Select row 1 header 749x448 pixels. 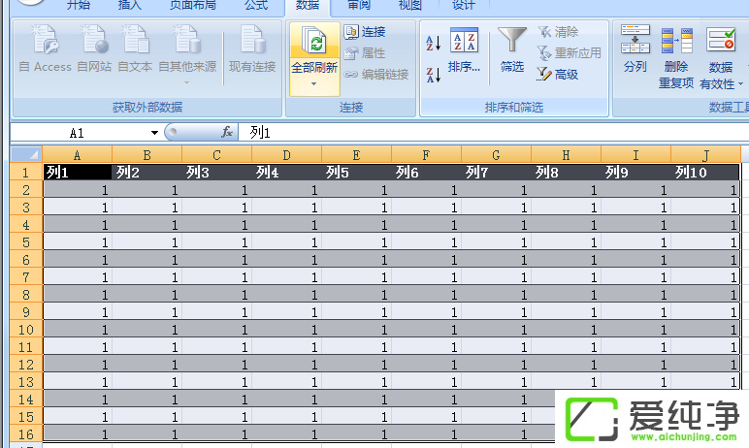(x=26, y=173)
